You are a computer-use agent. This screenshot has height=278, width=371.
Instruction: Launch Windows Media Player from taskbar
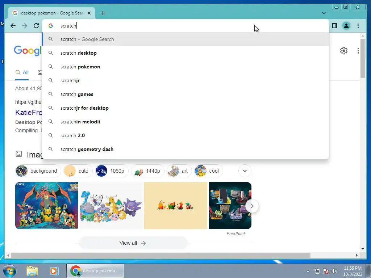pos(54,271)
